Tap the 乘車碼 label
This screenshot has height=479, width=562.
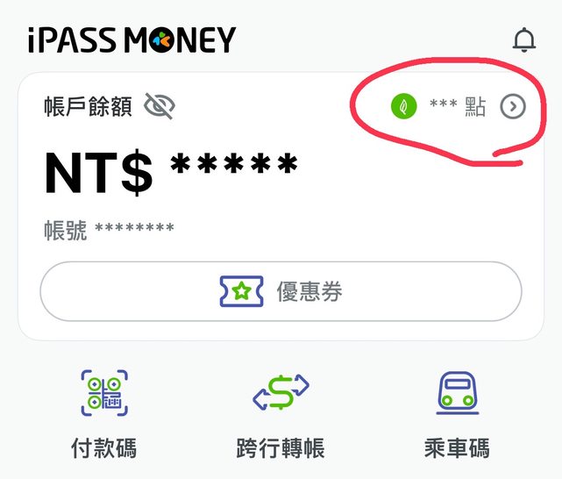[x=457, y=448]
